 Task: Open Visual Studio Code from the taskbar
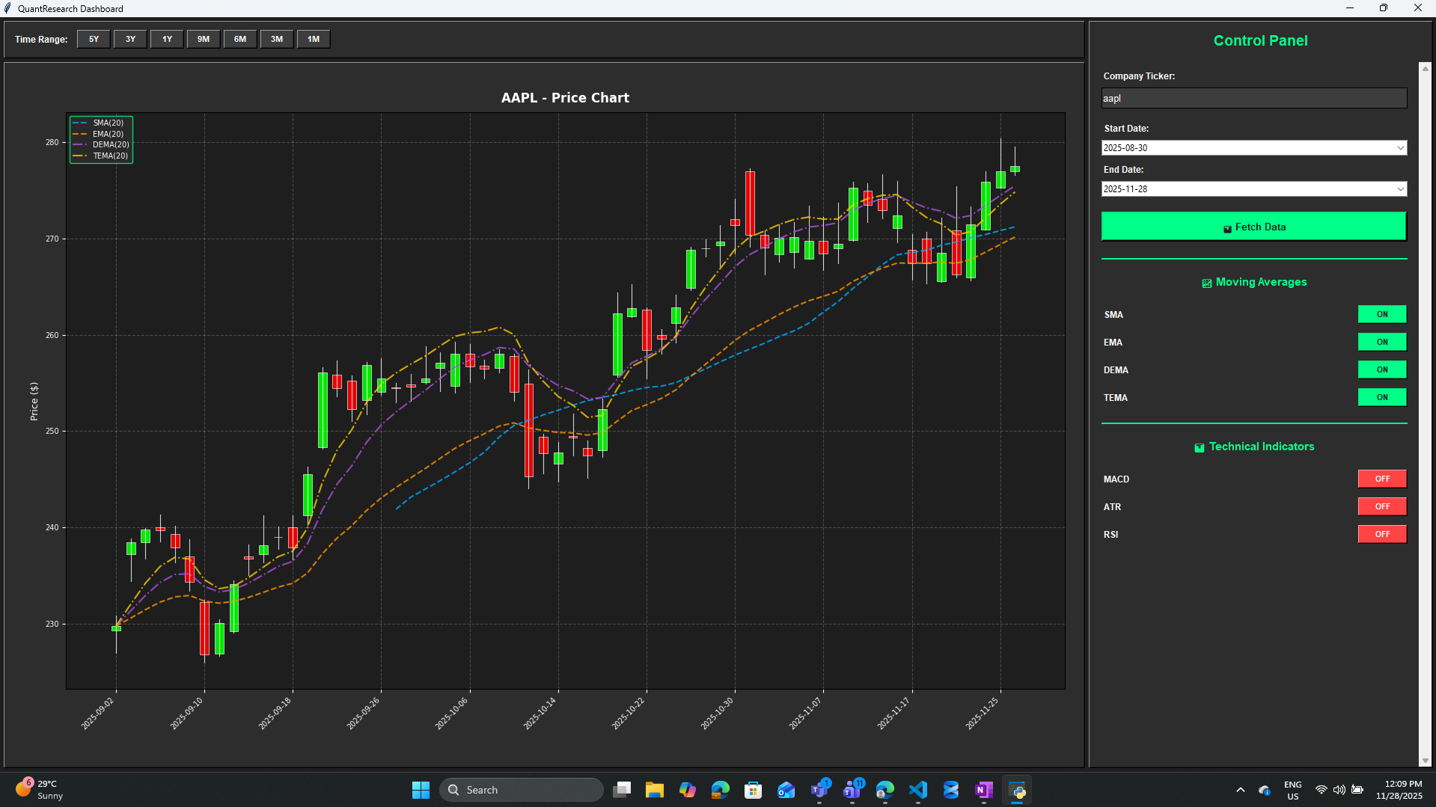(917, 790)
